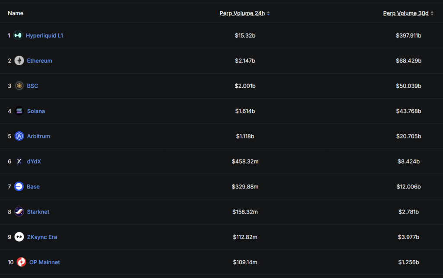This screenshot has width=443, height=278.
Task: Click the Hyperliquid L1 chain logo icon
Action: click(18, 35)
